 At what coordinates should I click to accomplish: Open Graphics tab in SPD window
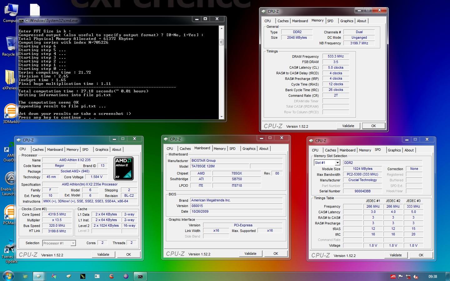[x=394, y=150]
